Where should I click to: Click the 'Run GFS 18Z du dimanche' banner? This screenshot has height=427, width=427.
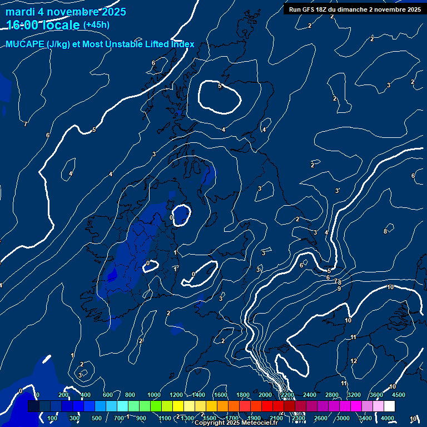355,9
